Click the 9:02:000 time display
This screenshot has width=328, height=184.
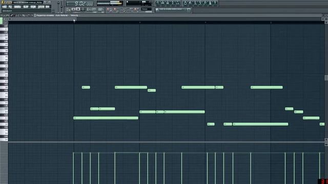pos(80,4)
